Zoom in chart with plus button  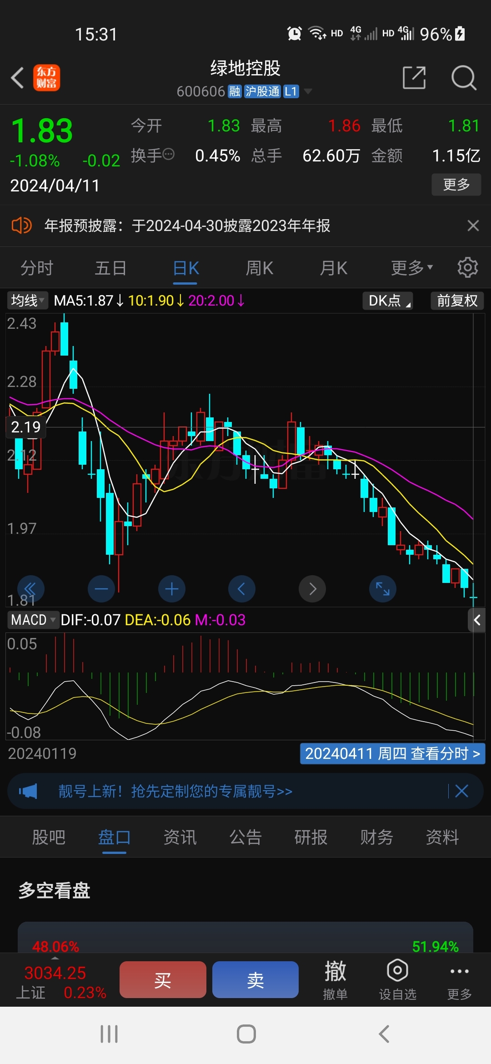(x=172, y=589)
